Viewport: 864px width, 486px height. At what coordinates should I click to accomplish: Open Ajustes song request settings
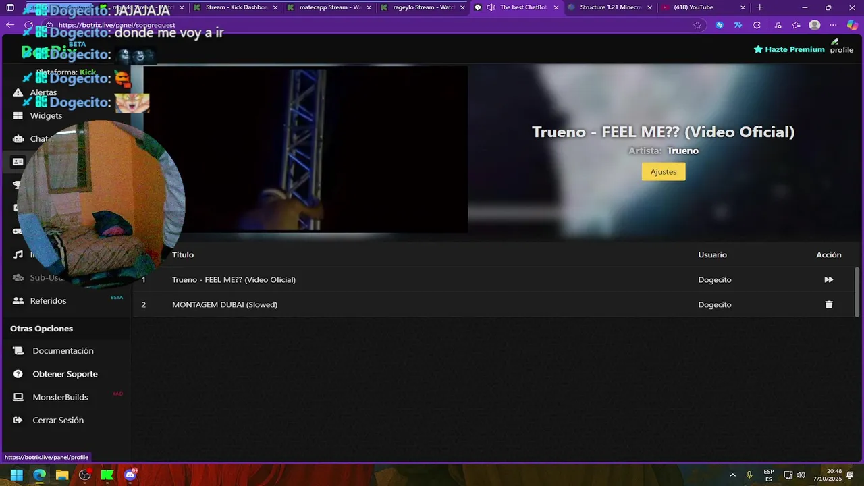tap(664, 171)
